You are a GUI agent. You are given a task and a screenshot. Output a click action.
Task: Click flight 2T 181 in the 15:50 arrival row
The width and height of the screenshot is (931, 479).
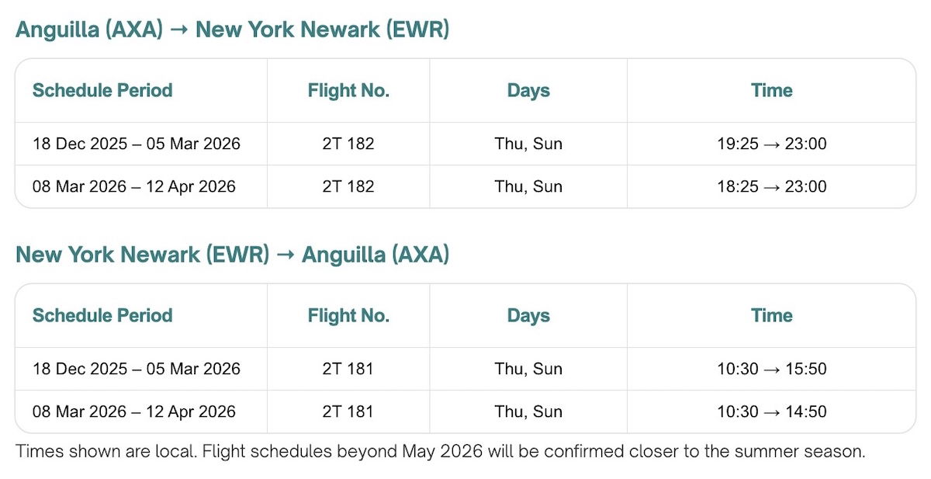coord(348,369)
